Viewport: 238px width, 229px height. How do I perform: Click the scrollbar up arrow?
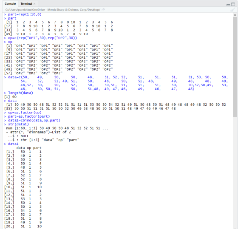pyautogui.click(x=235, y=15)
